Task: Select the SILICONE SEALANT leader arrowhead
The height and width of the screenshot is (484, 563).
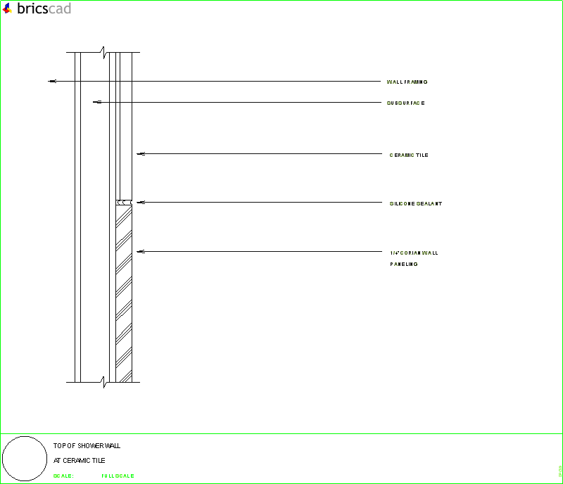Action: [141, 201]
